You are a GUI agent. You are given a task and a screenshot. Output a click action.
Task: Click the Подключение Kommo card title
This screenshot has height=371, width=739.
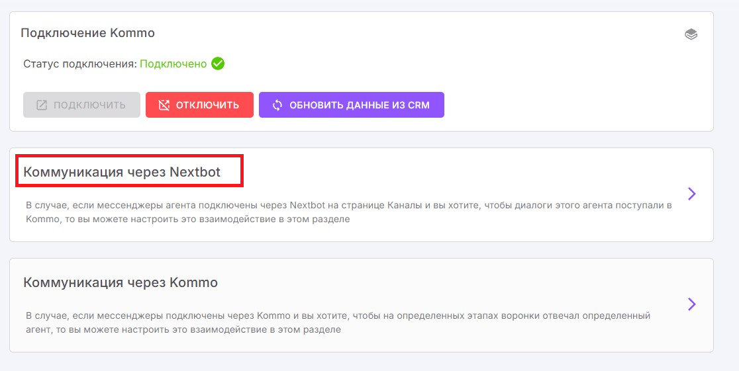click(87, 32)
